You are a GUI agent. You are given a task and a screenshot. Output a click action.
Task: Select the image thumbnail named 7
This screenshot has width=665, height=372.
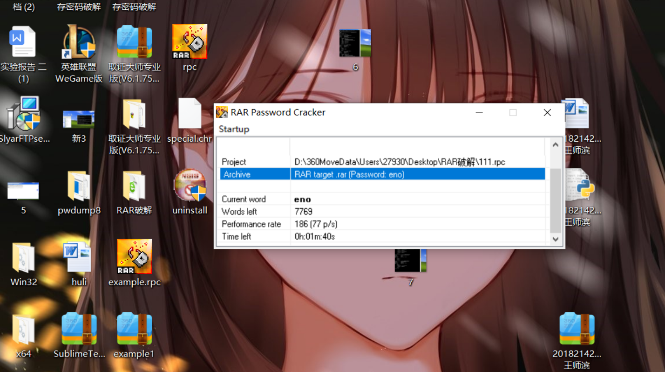[410, 260]
